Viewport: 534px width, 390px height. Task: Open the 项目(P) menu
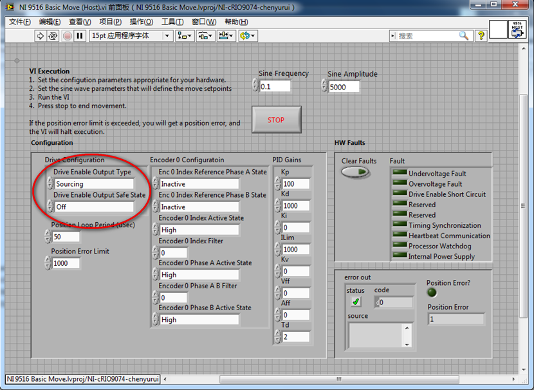[x=111, y=22]
